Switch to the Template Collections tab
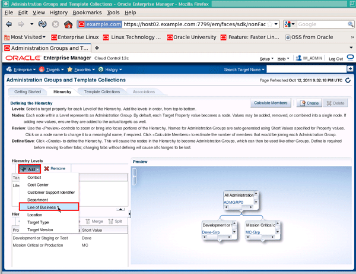This screenshot has height=274, width=356. [x=102, y=92]
